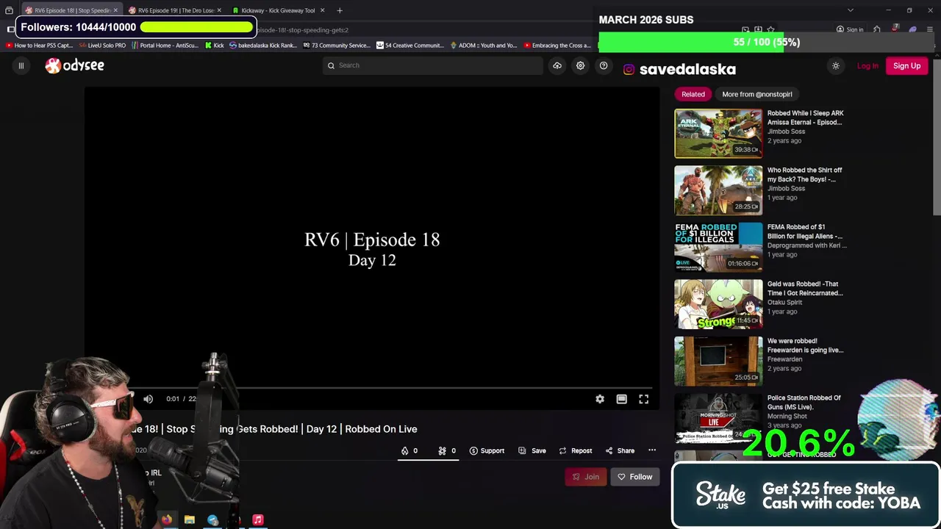Click the Sign Up button
This screenshot has height=529, width=941.
pos(906,65)
